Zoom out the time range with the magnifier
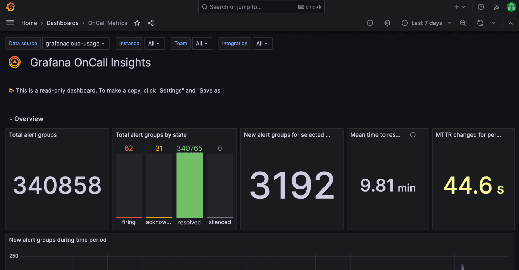The width and height of the screenshot is (519, 270). pyautogui.click(x=463, y=23)
